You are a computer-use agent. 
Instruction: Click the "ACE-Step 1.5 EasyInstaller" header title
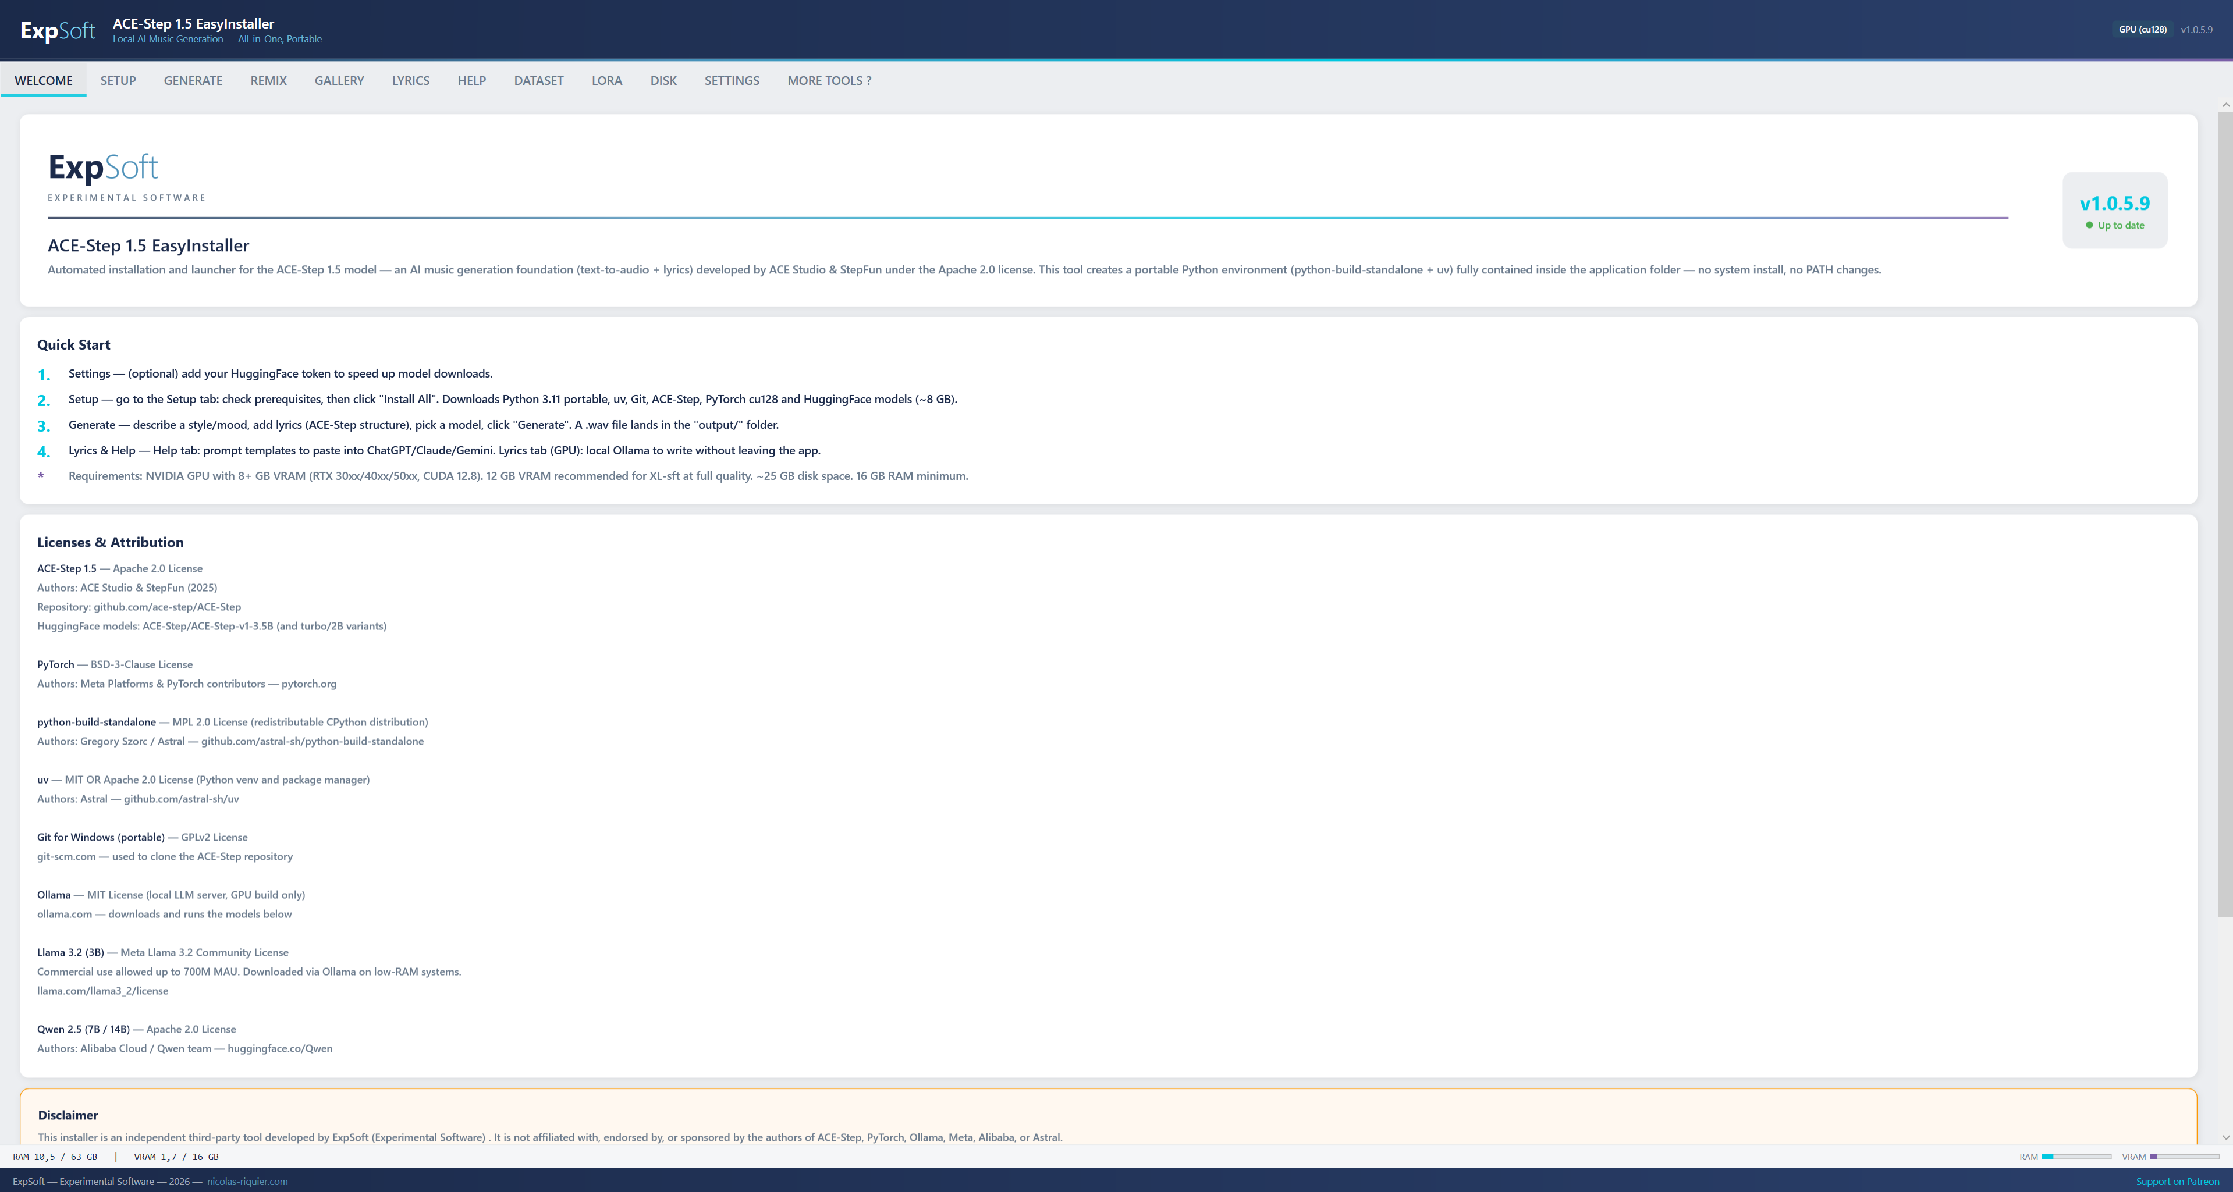[193, 23]
